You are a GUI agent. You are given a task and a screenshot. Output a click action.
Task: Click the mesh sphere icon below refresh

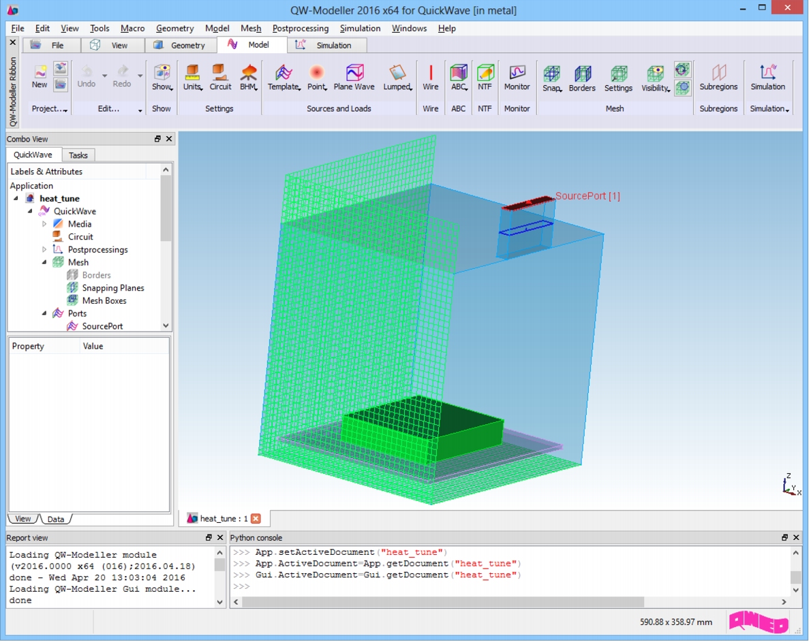(682, 88)
